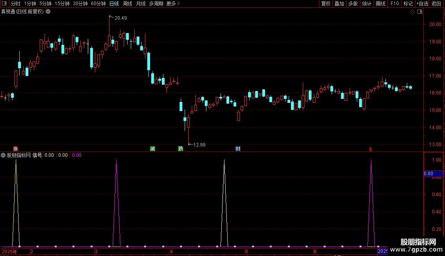This screenshot has height=256, width=445.
Task: Click the red S marker near June
Action: [x=370, y=149]
